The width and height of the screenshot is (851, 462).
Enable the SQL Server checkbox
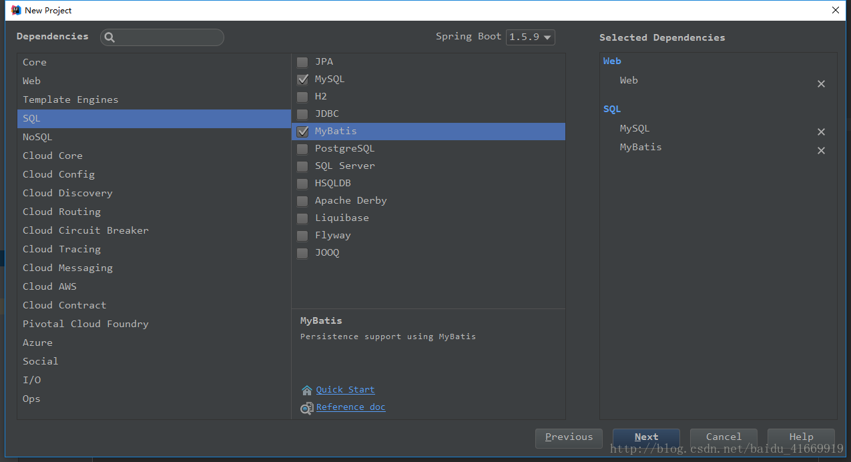[x=302, y=166]
